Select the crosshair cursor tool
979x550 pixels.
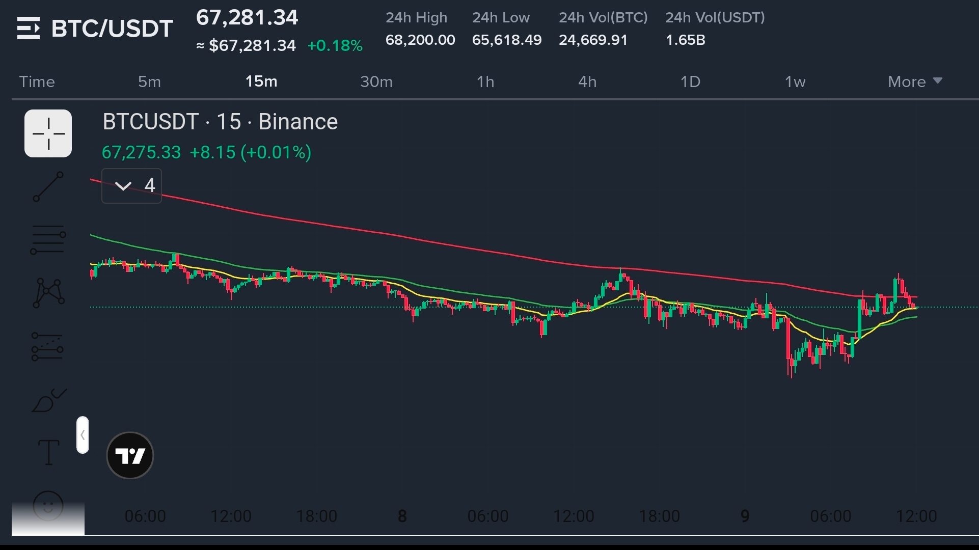[x=48, y=133]
